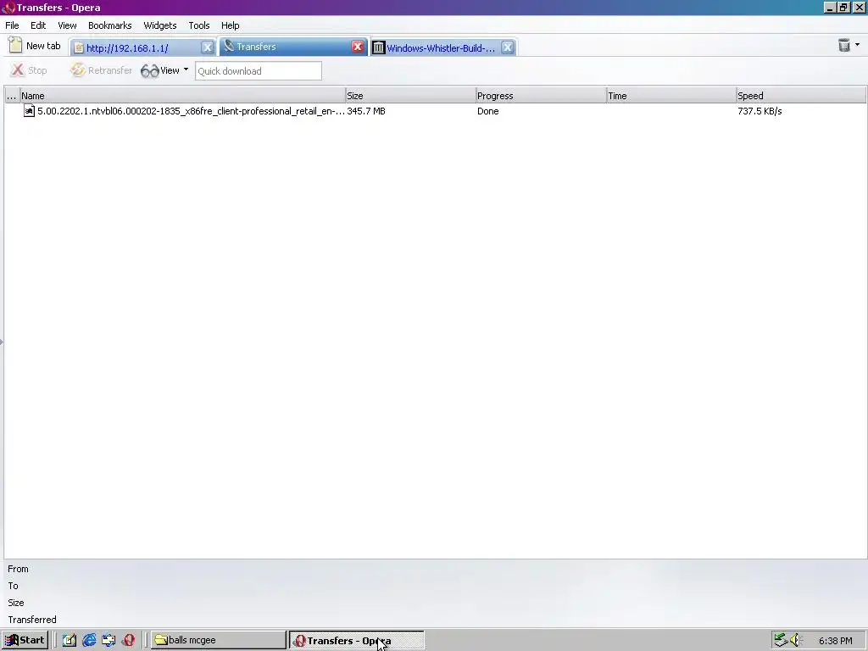Expand the trash dropdown arrow
Viewport: 868px width, 651px height.
tap(858, 44)
